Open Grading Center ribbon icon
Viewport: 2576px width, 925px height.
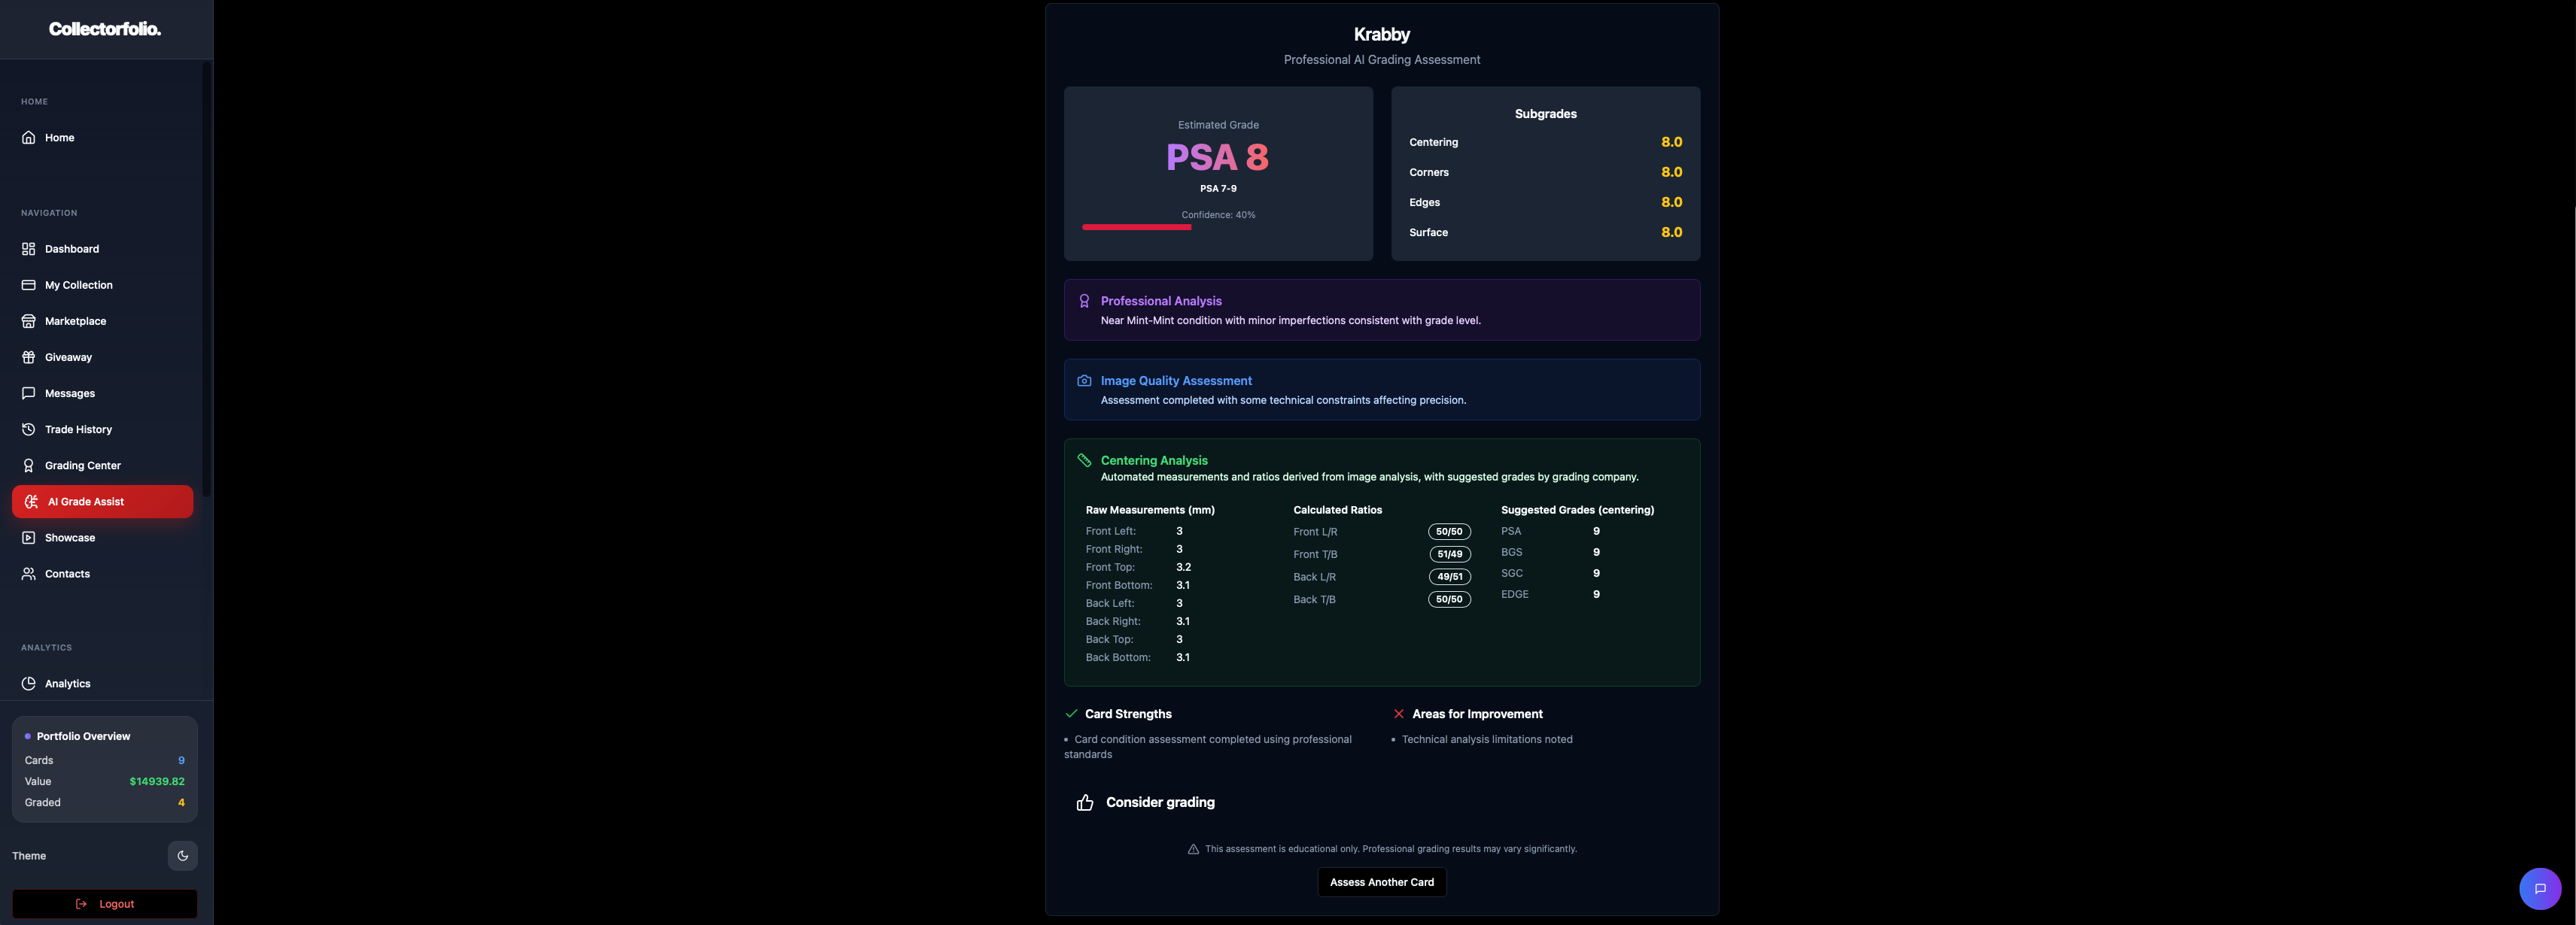click(29, 466)
